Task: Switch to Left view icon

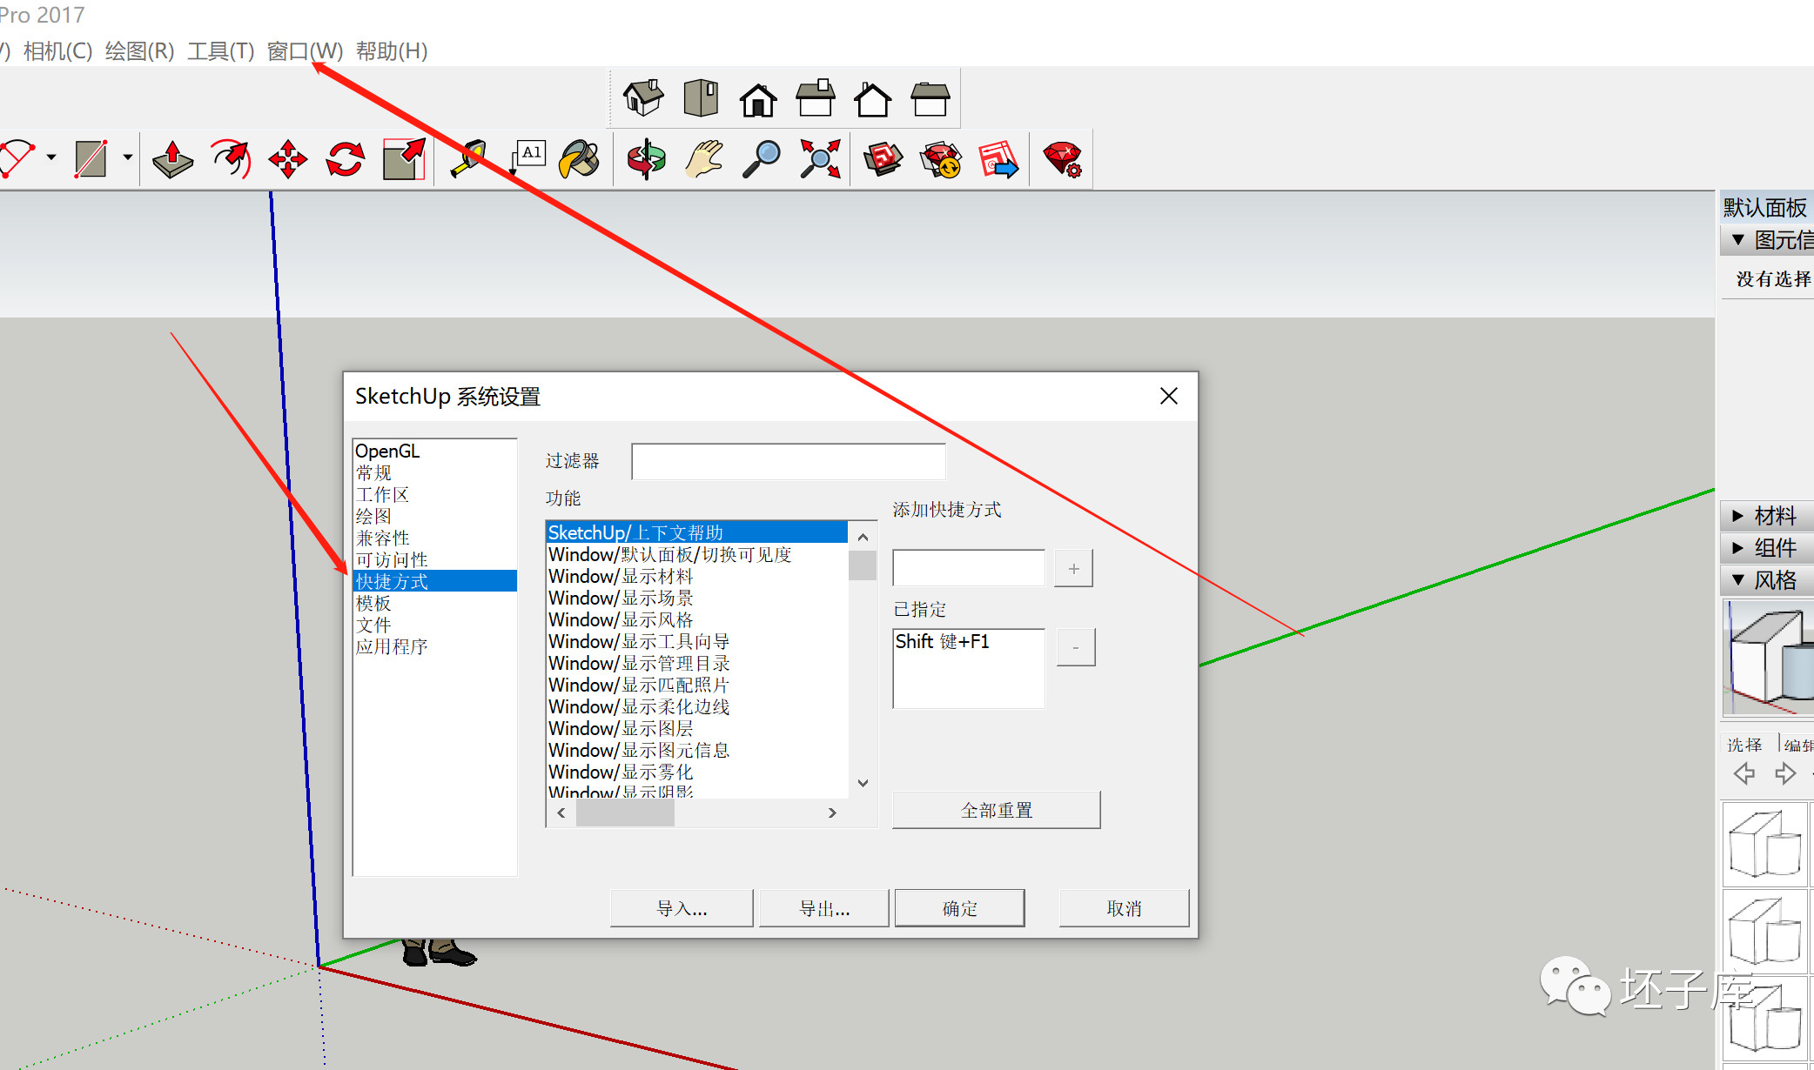Action: click(x=930, y=99)
